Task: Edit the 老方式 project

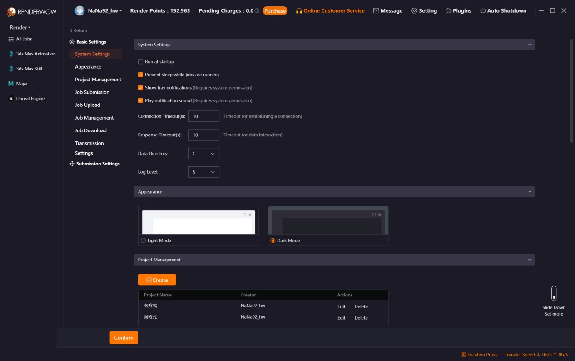Action: pyautogui.click(x=342, y=306)
